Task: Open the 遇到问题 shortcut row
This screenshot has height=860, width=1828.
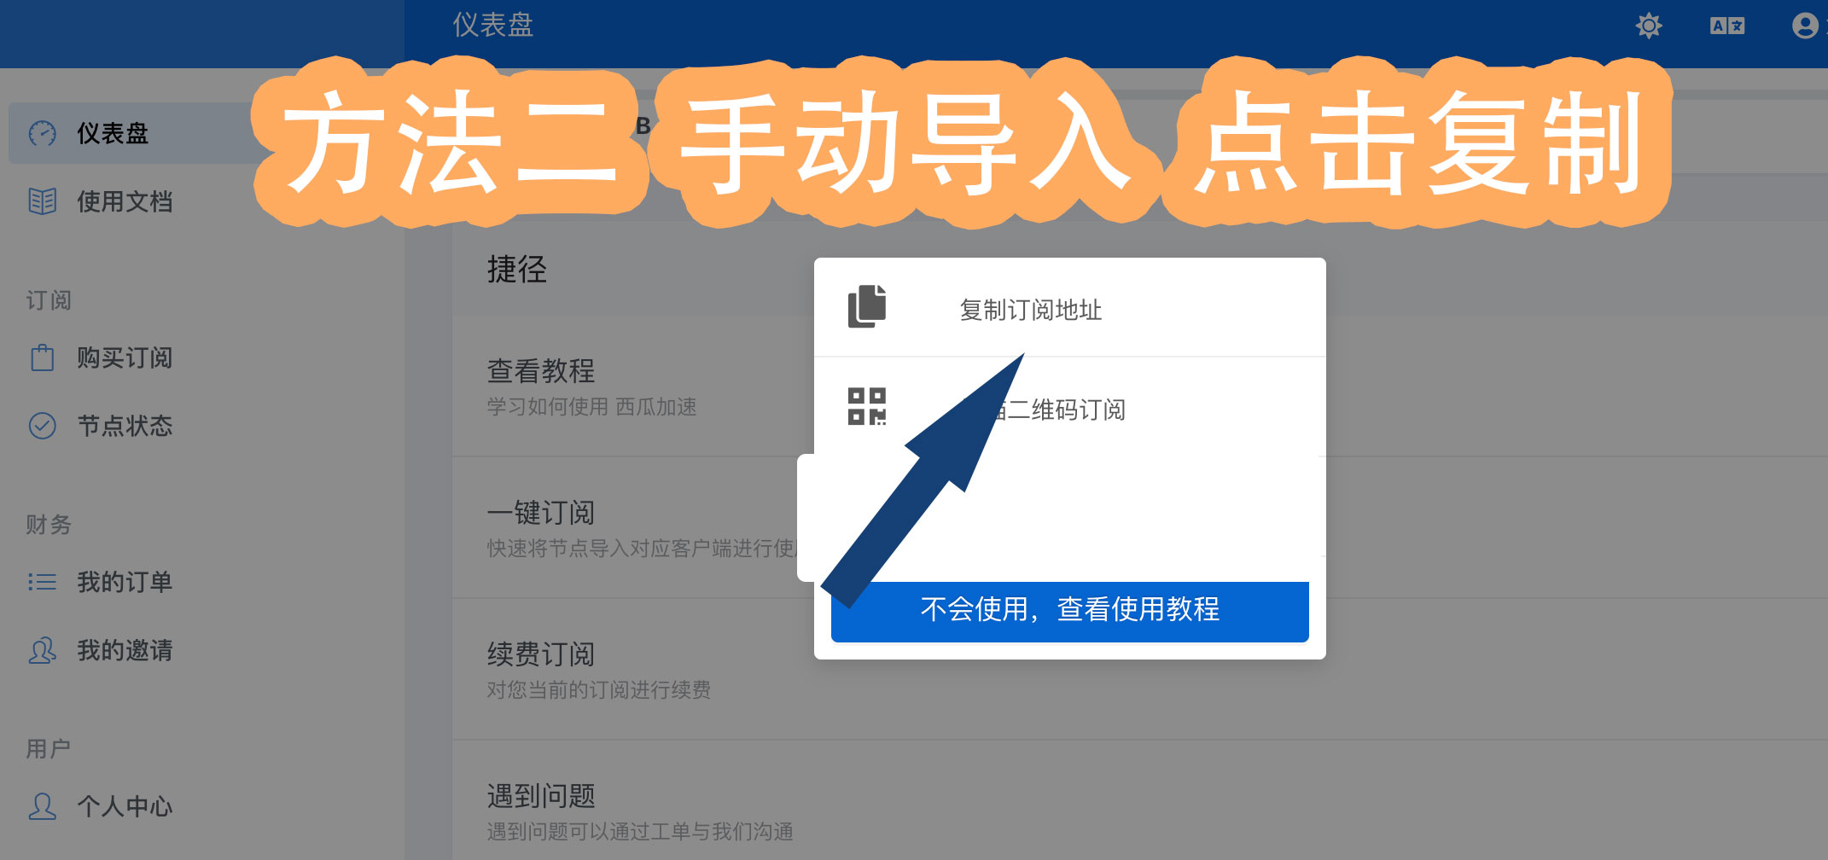Action: point(1140,811)
